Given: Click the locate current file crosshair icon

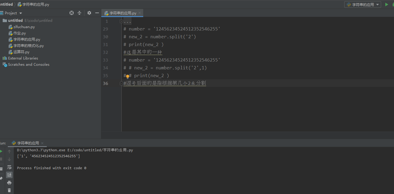Looking at the screenshot, I should click(72, 13).
